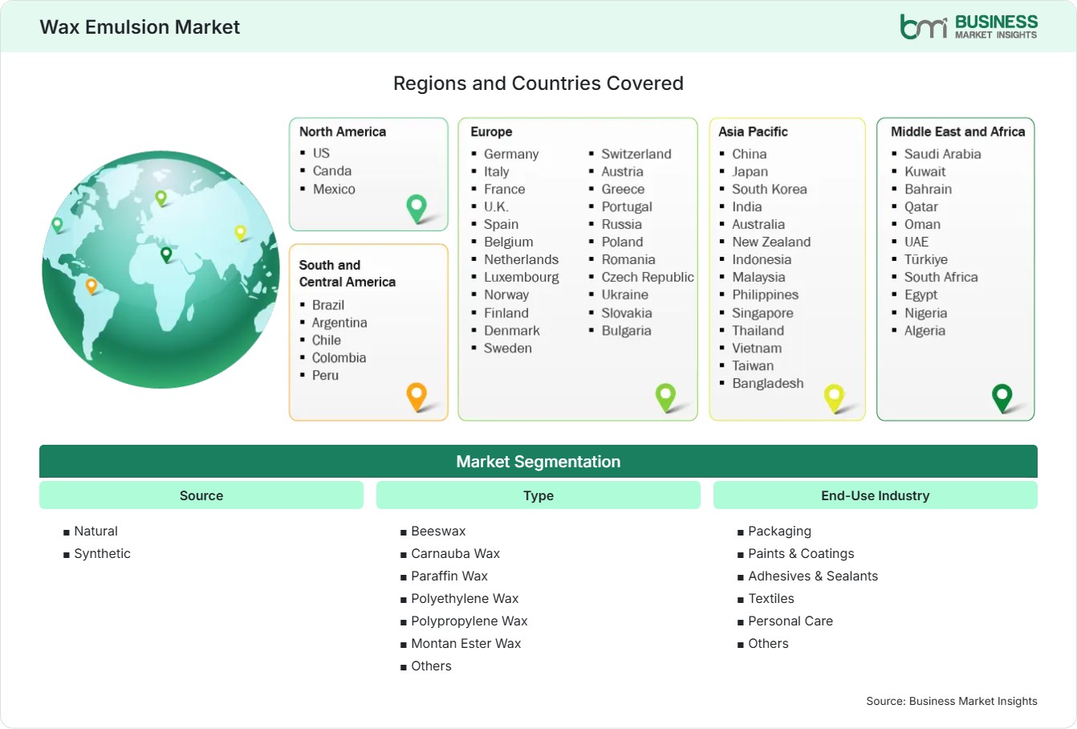Click 'Personal Care' entry

(x=790, y=621)
